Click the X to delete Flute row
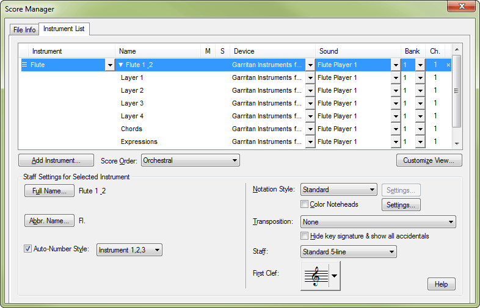Image resolution: width=480 pixels, height=308 pixels. point(448,65)
